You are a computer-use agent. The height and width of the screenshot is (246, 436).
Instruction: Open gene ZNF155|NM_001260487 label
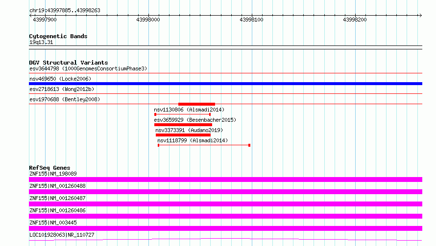pos(57,198)
